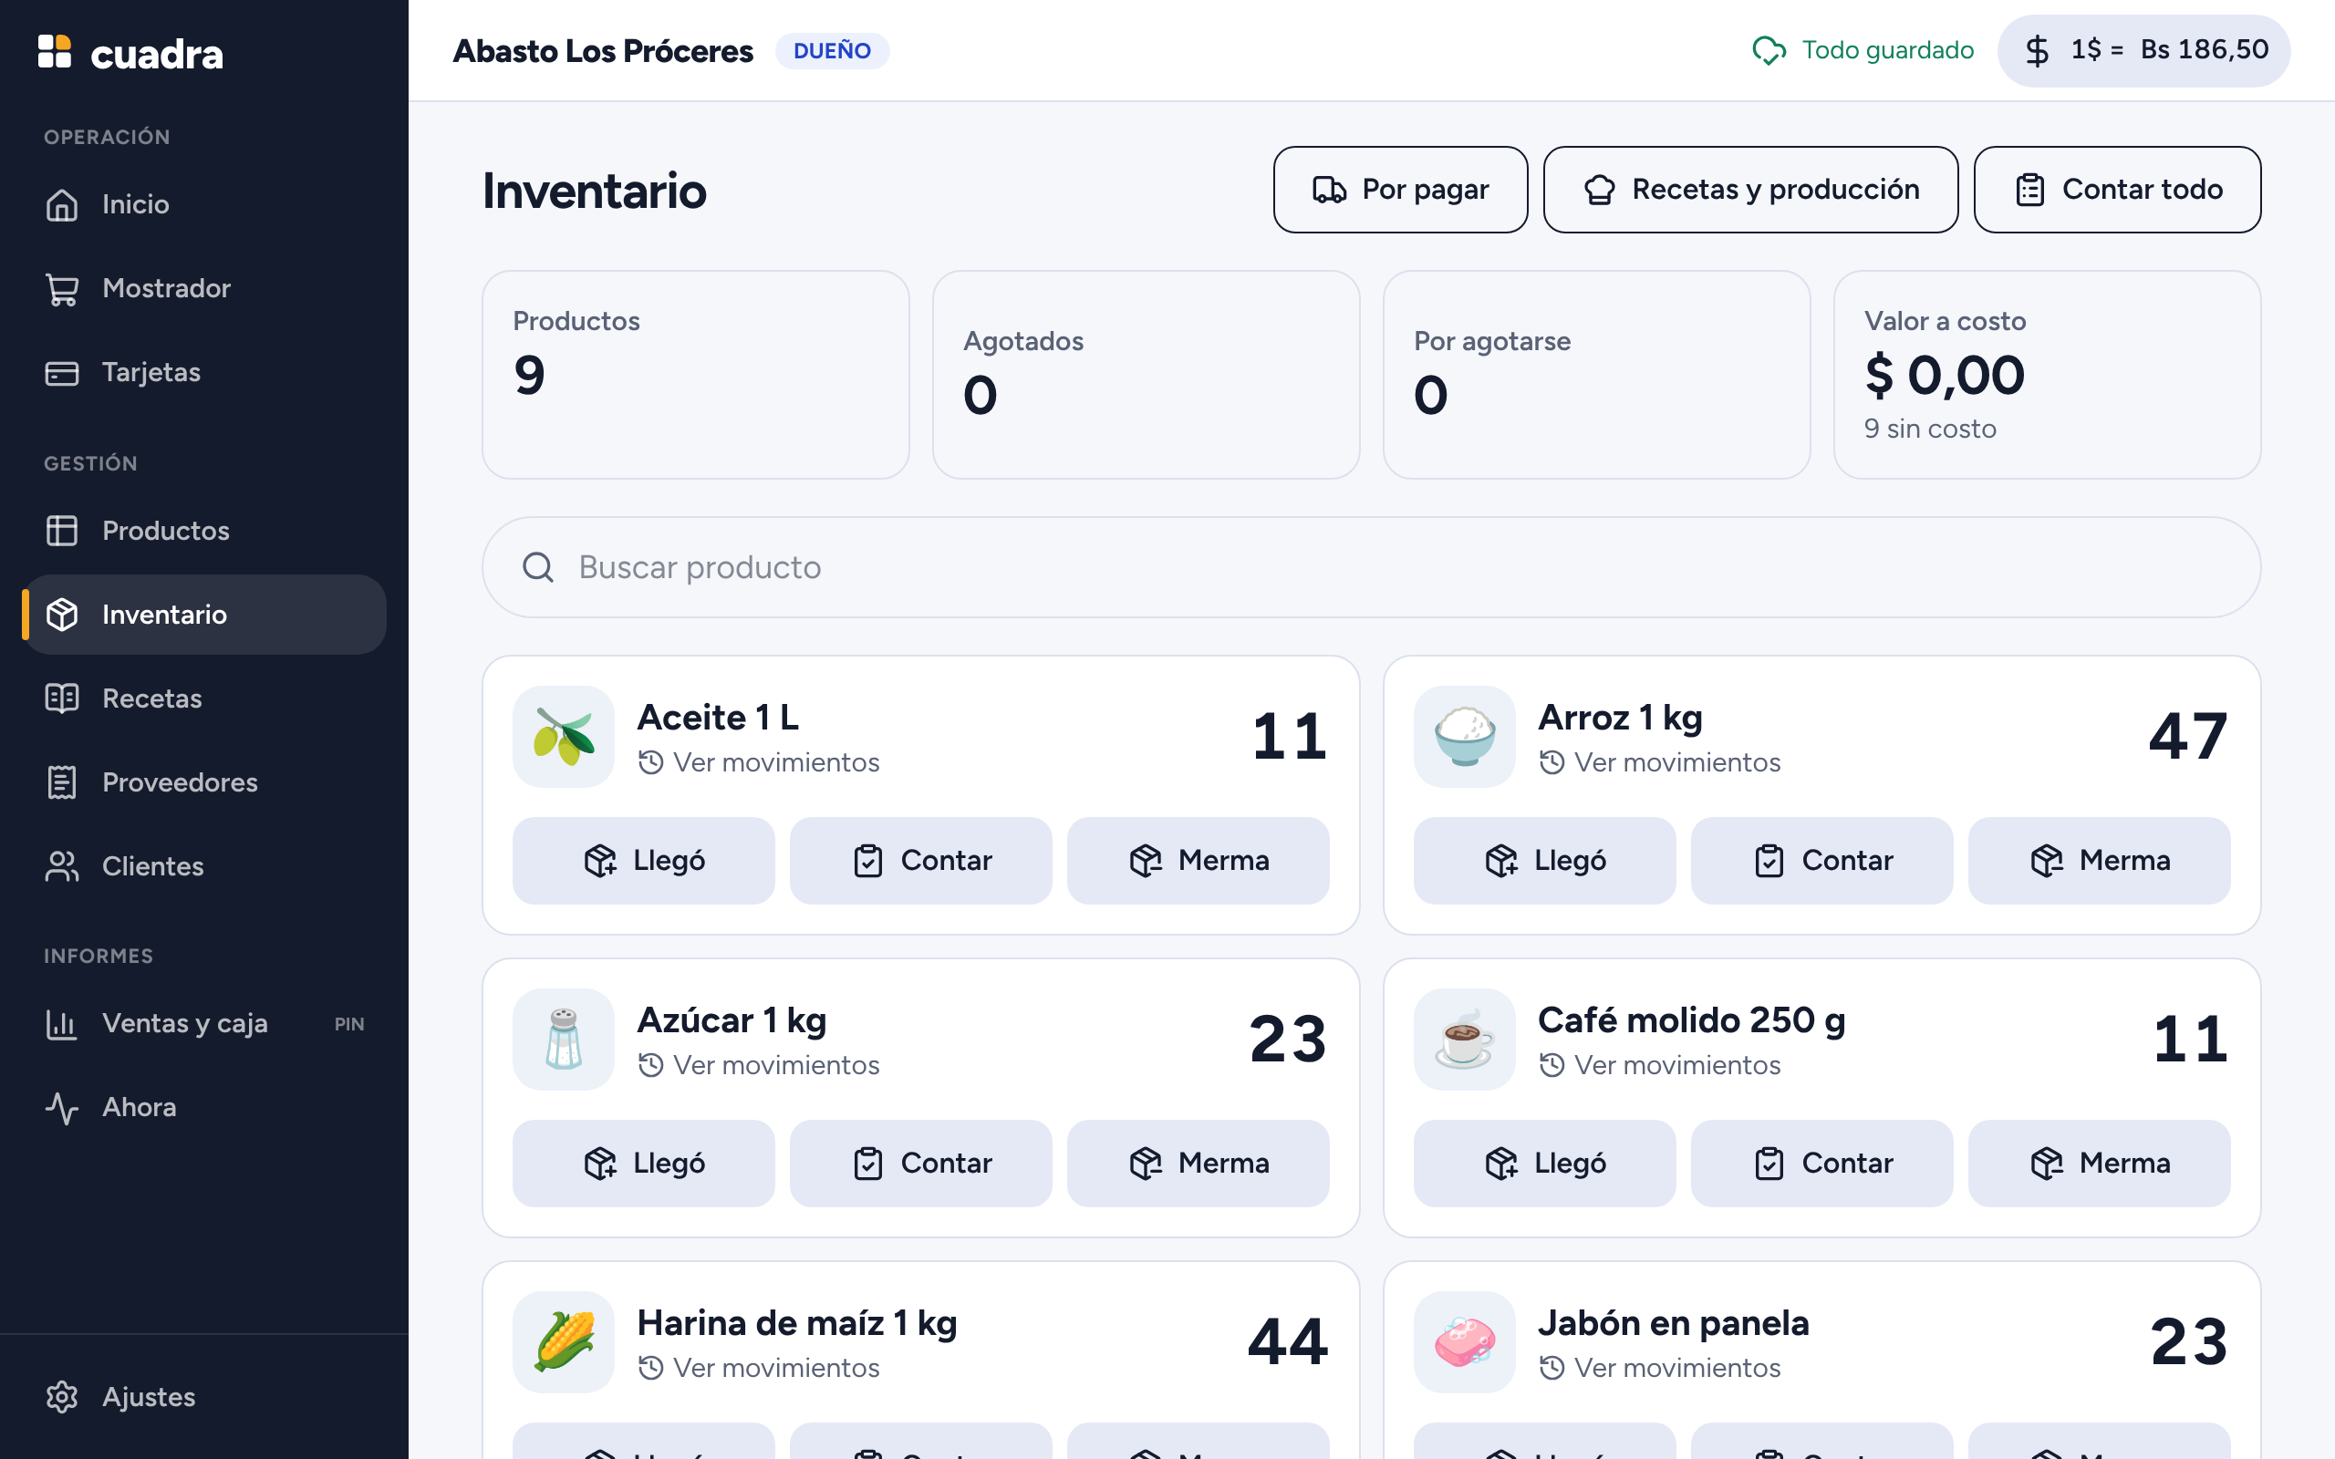Focus the Buscar producto search field
The image size is (2335, 1459).
pos(1371,567)
